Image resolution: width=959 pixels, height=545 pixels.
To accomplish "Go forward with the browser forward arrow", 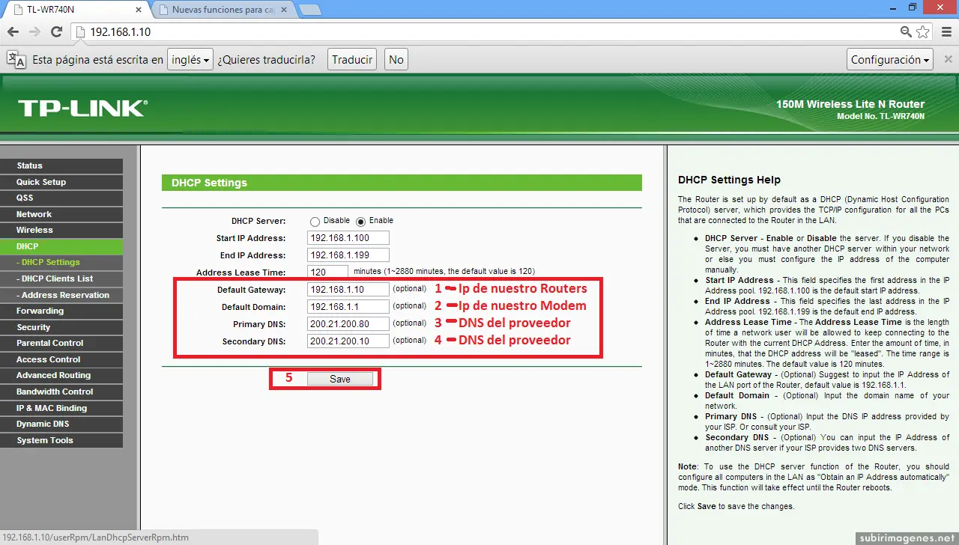I will pyautogui.click(x=34, y=32).
